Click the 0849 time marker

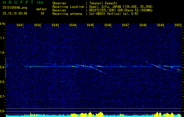(161, 25)
